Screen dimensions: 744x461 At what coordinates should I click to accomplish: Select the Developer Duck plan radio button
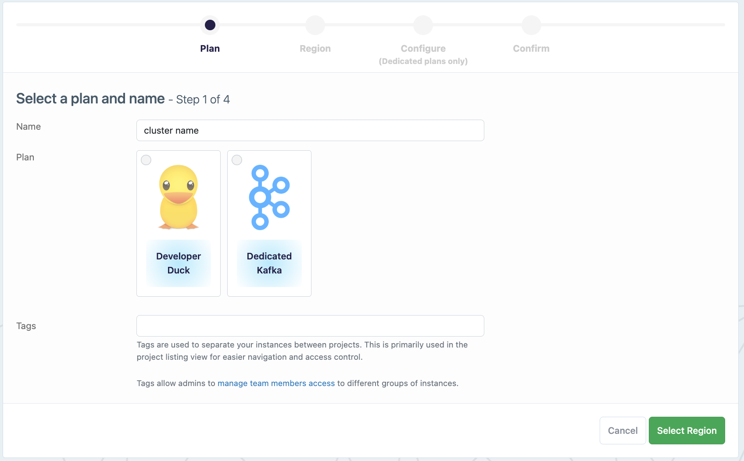[x=146, y=160]
